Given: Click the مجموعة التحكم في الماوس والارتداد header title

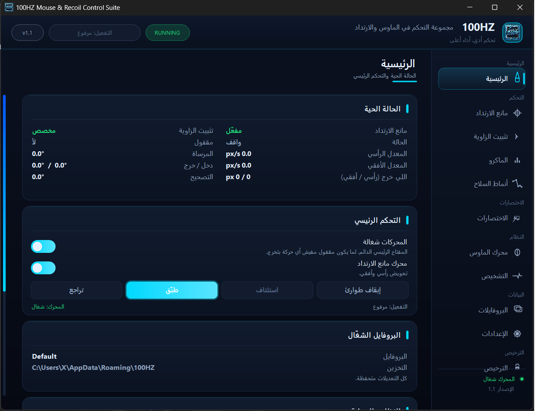Looking at the screenshot, I should (404, 27).
